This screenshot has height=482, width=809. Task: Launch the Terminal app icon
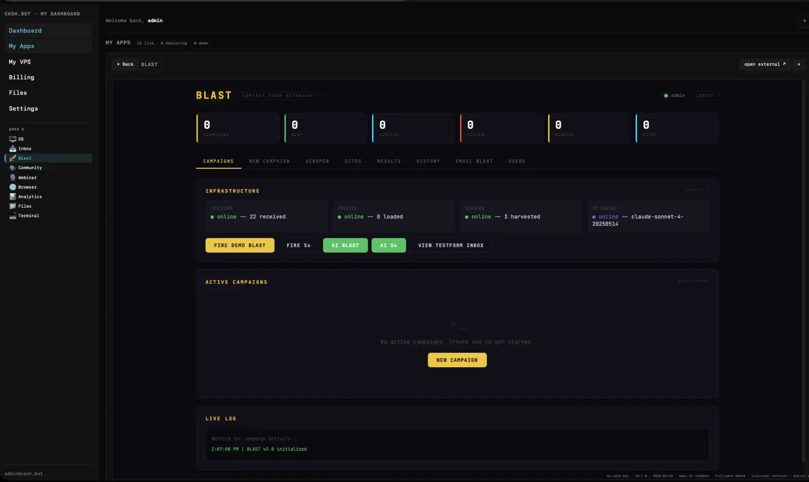tap(13, 216)
